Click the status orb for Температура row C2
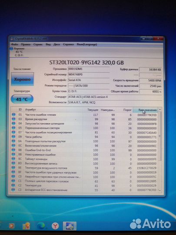The image size is (176, 235). click(x=13, y=185)
